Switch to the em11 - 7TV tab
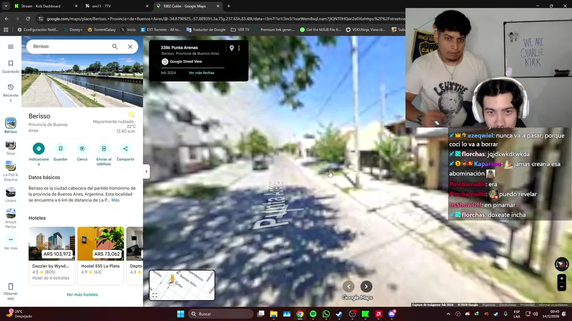572x321 pixels. (x=117, y=6)
